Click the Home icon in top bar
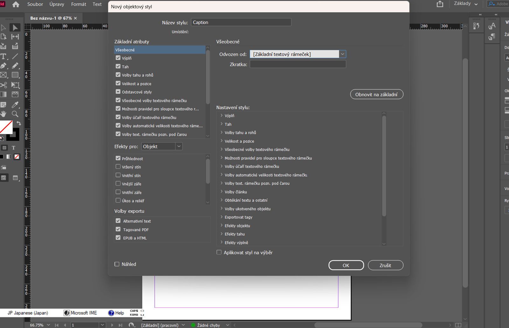 pos(16,4)
